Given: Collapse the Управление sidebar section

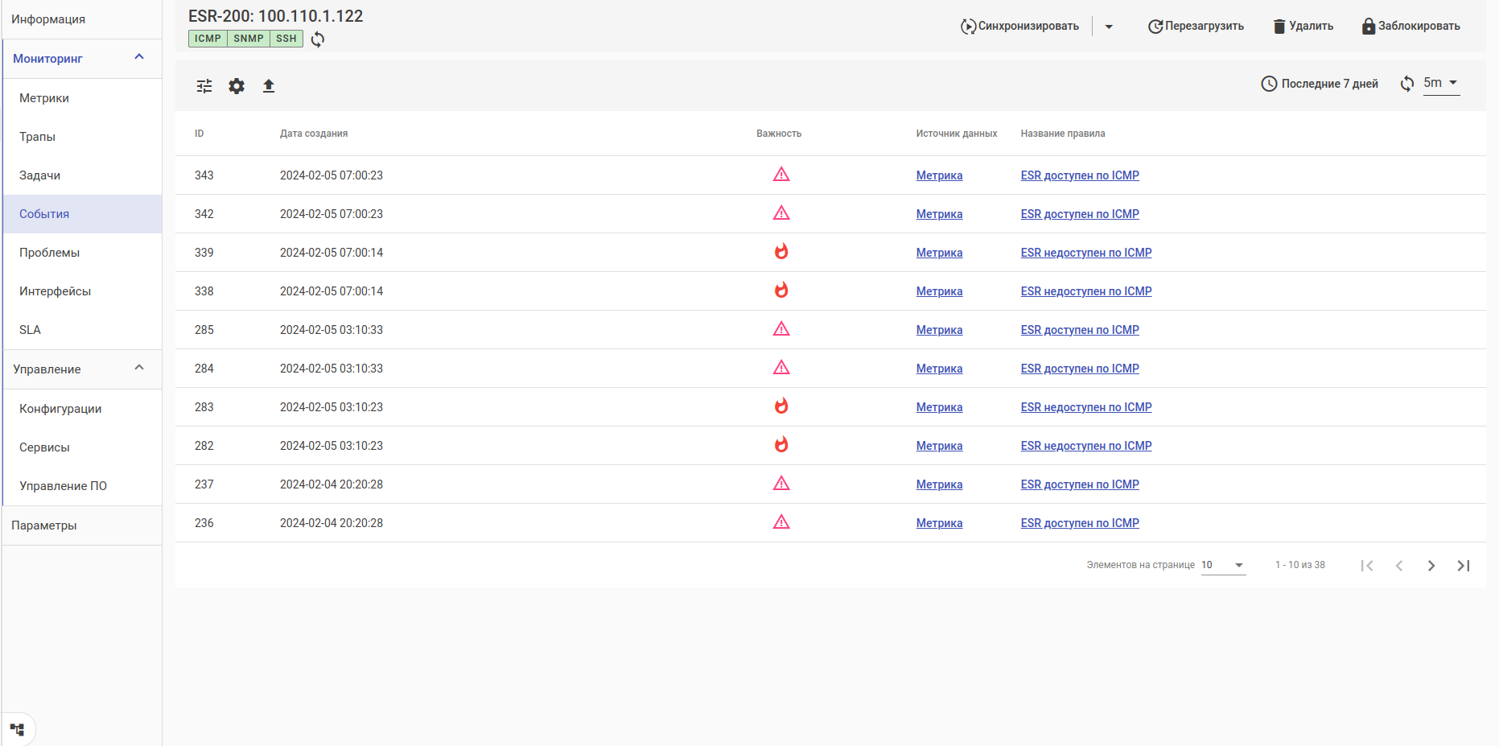Looking at the screenshot, I should (139, 368).
